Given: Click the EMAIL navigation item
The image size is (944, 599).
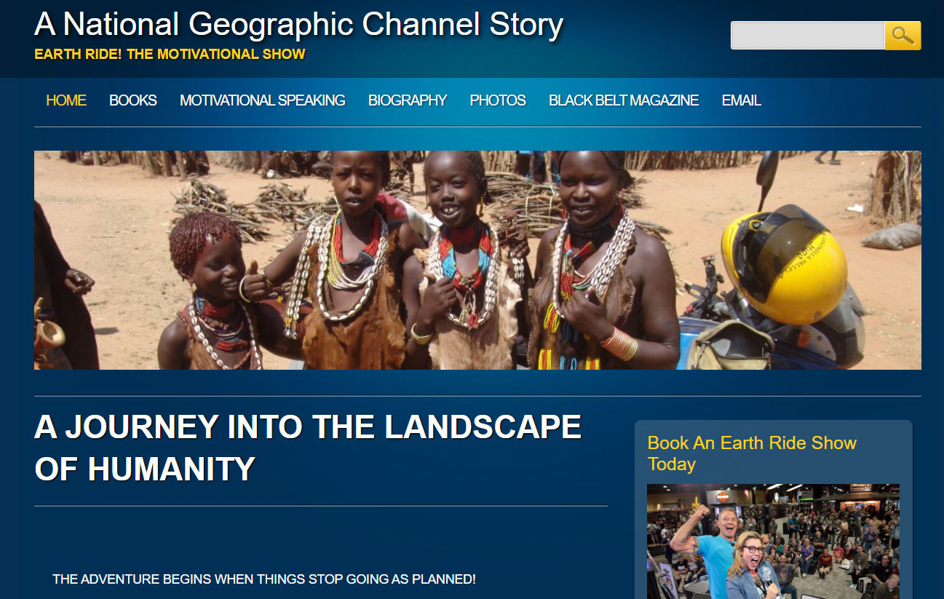Looking at the screenshot, I should pyautogui.click(x=742, y=100).
